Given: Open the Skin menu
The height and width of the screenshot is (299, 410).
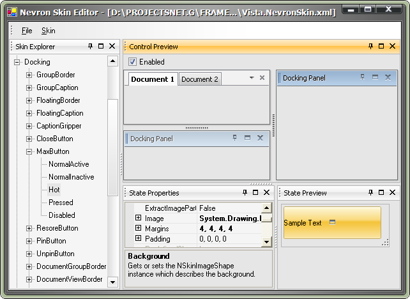Looking at the screenshot, I should pos(49,31).
